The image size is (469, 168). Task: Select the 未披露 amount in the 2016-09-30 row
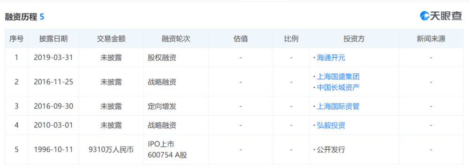coord(111,106)
